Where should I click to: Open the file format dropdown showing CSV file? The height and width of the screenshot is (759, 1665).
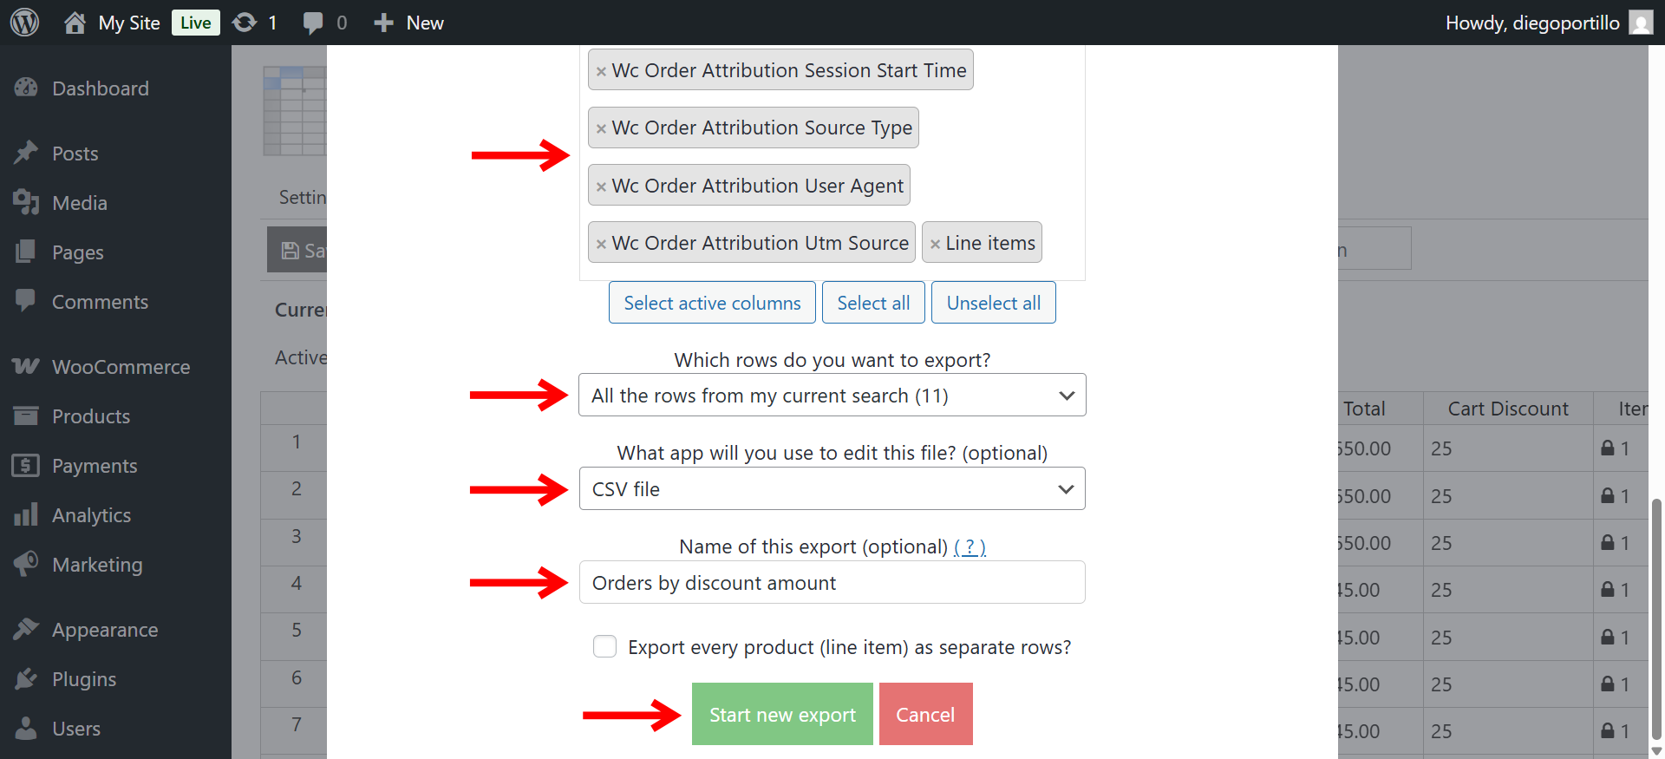coord(832,488)
